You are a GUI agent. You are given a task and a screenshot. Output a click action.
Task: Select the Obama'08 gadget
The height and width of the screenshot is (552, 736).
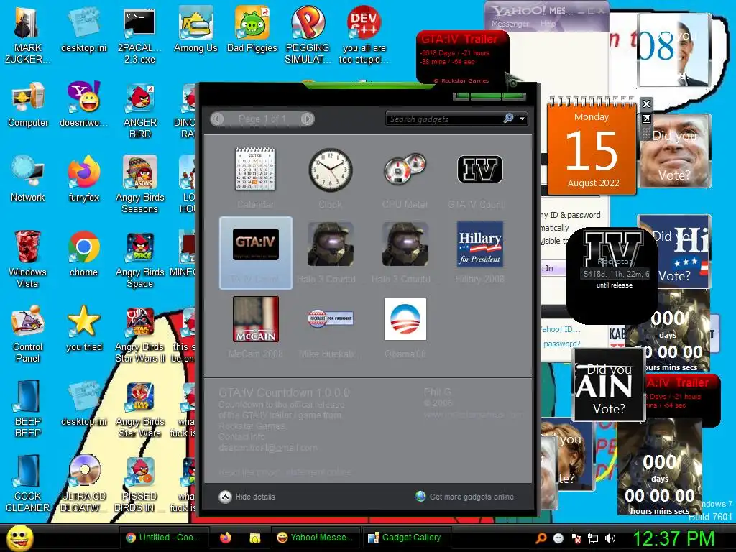click(405, 327)
